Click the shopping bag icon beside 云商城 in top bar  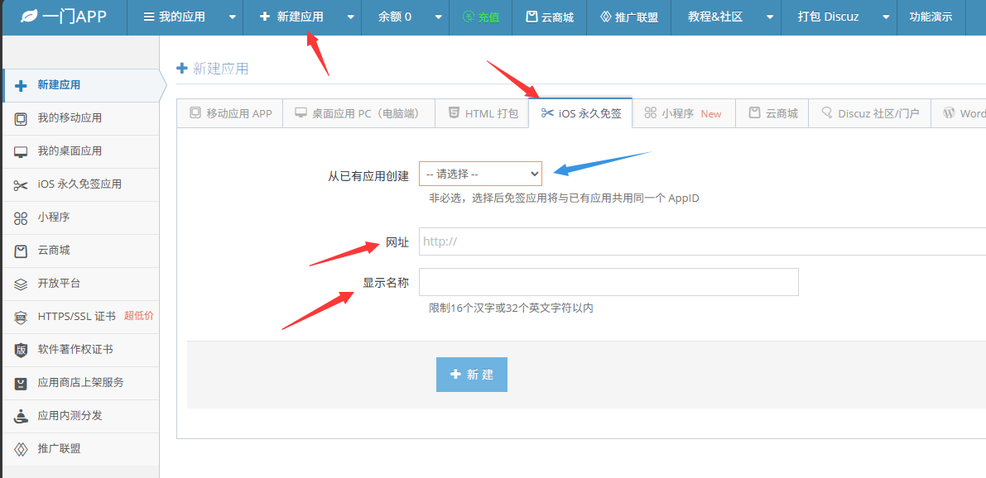coord(532,17)
